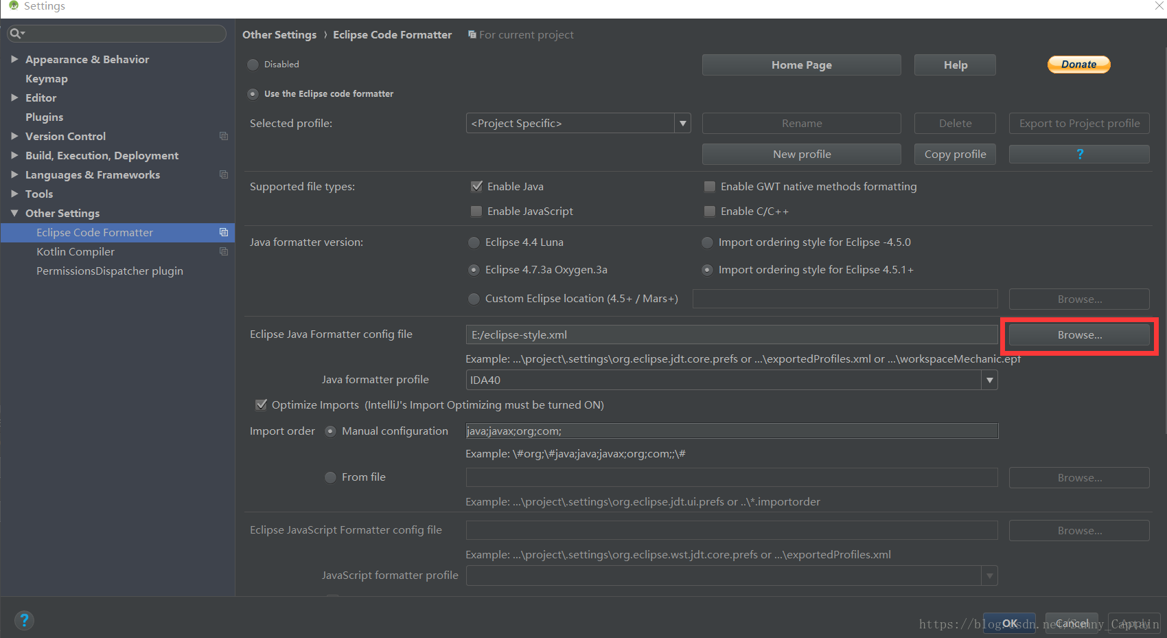Open the Plugins settings page
The height and width of the screenshot is (638, 1167).
pyautogui.click(x=44, y=117)
